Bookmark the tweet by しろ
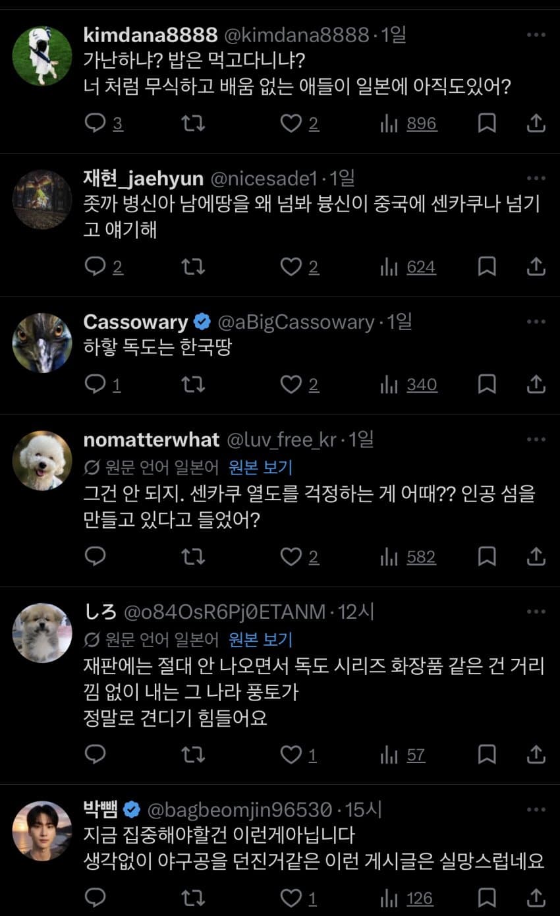 coord(487,754)
